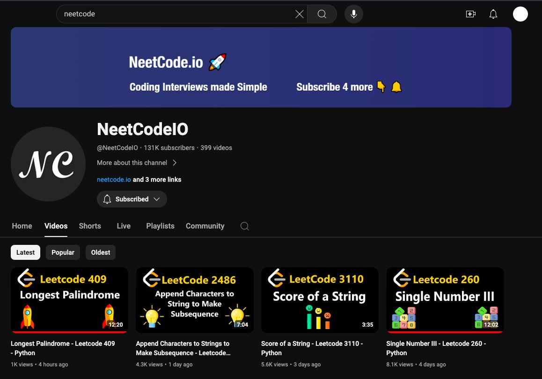The height and width of the screenshot is (379, 542).
Task: Show the and 3 more links text
Action: point(157,179)
